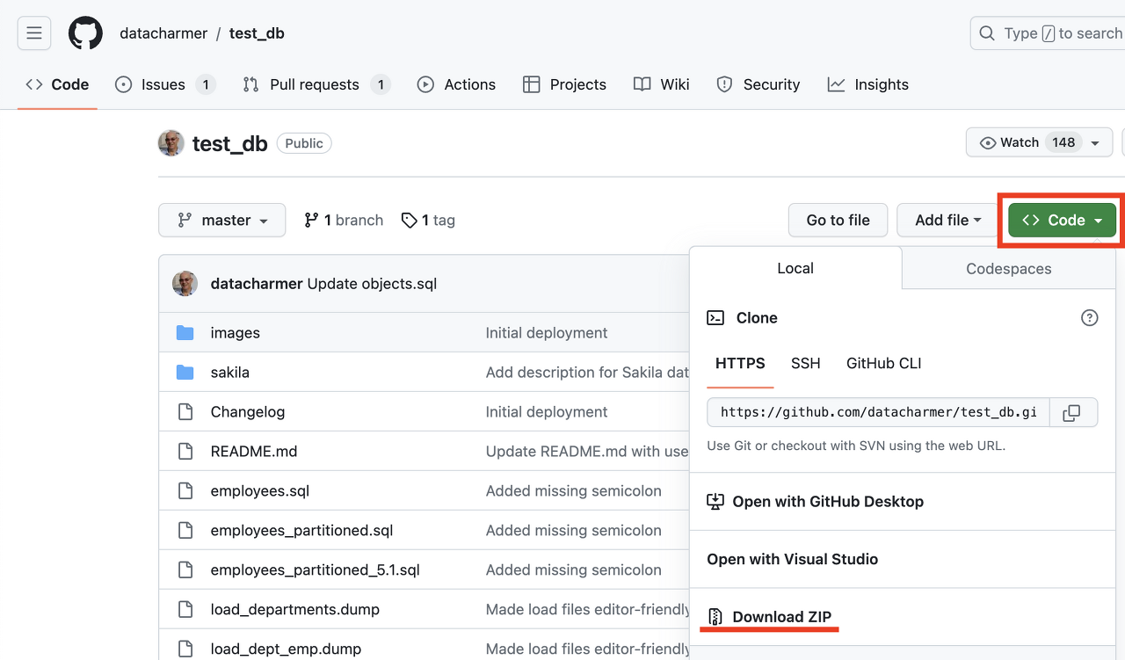Click the file icon beside README.md
1125x660 pixels.
(185, 451)
